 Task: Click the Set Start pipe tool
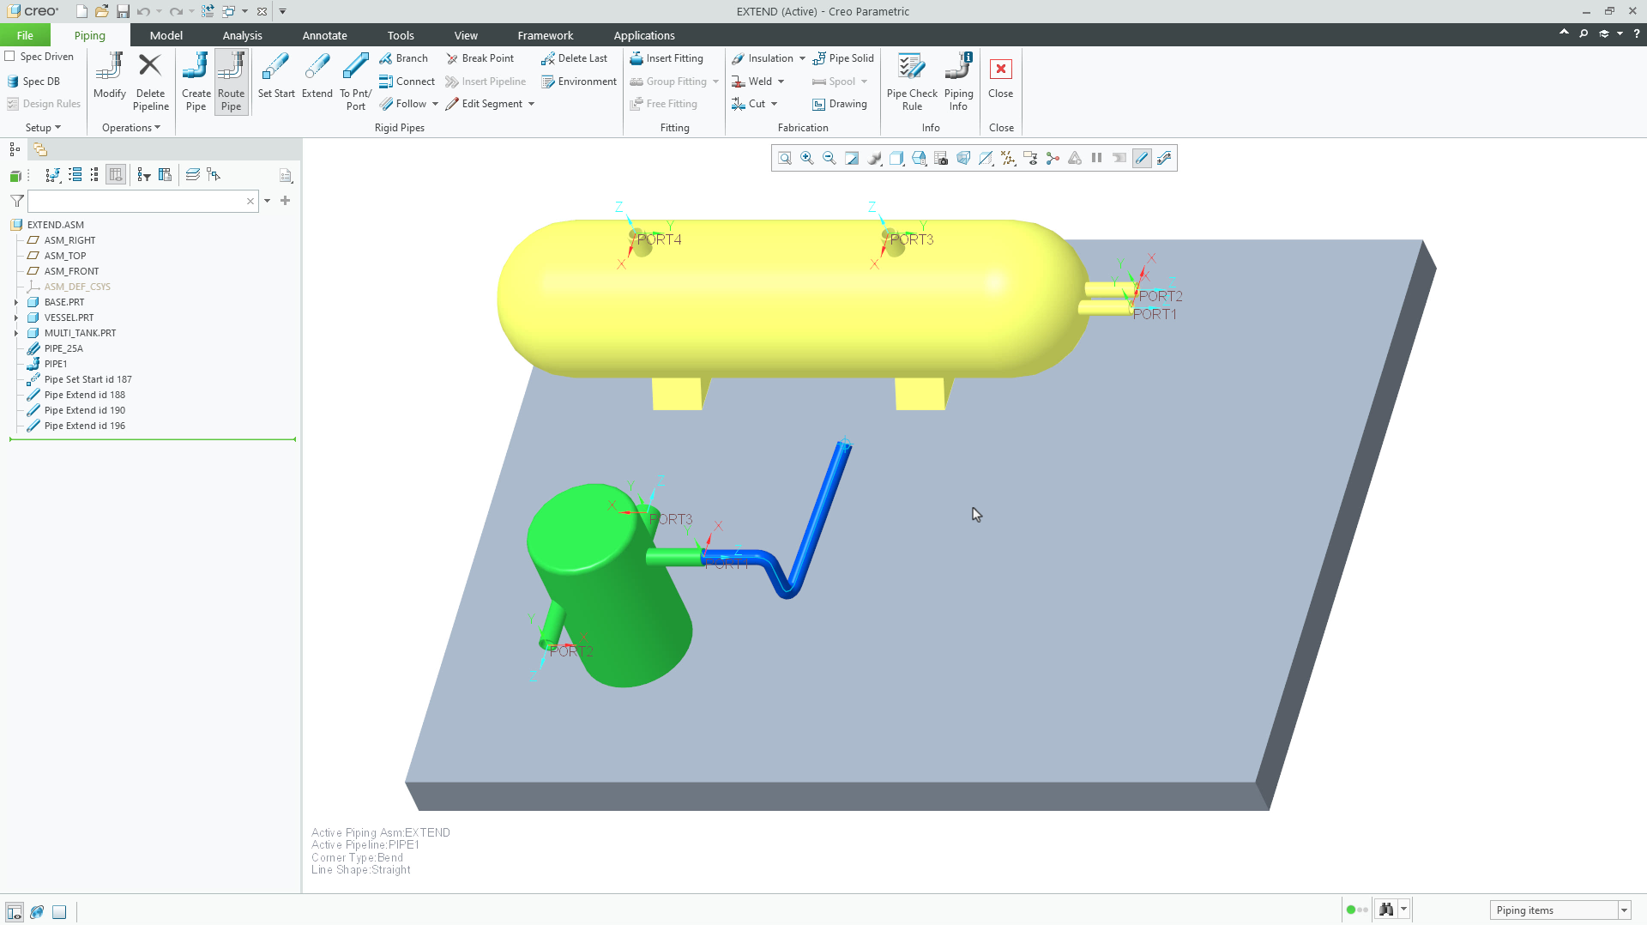pyautogui.click(x=275, y=76)
